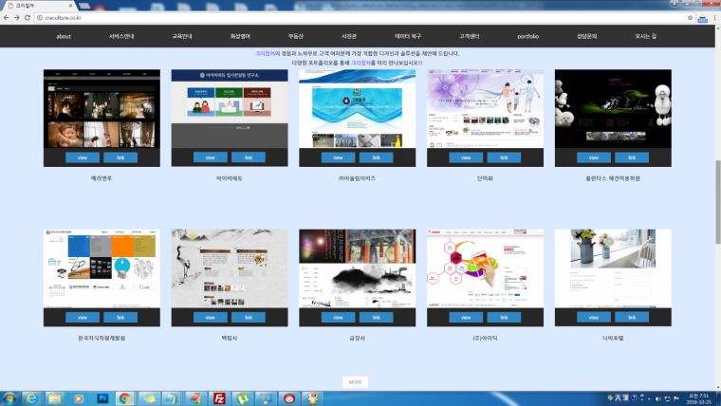Open the 사진관 menu item
Viewport: 721px width, 406px height.
(349, 36)
